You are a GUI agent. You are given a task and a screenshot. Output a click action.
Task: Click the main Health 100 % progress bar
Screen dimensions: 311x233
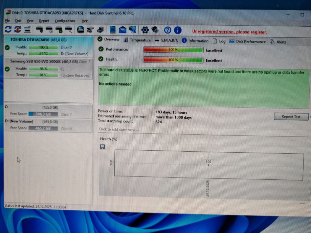(x=173, y=60)
